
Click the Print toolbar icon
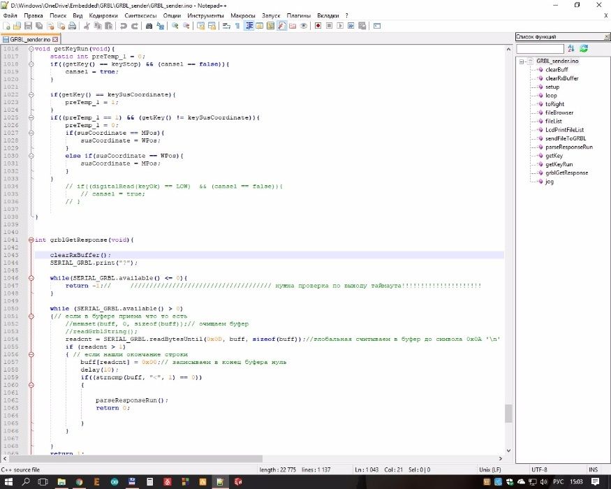[71, 26]
